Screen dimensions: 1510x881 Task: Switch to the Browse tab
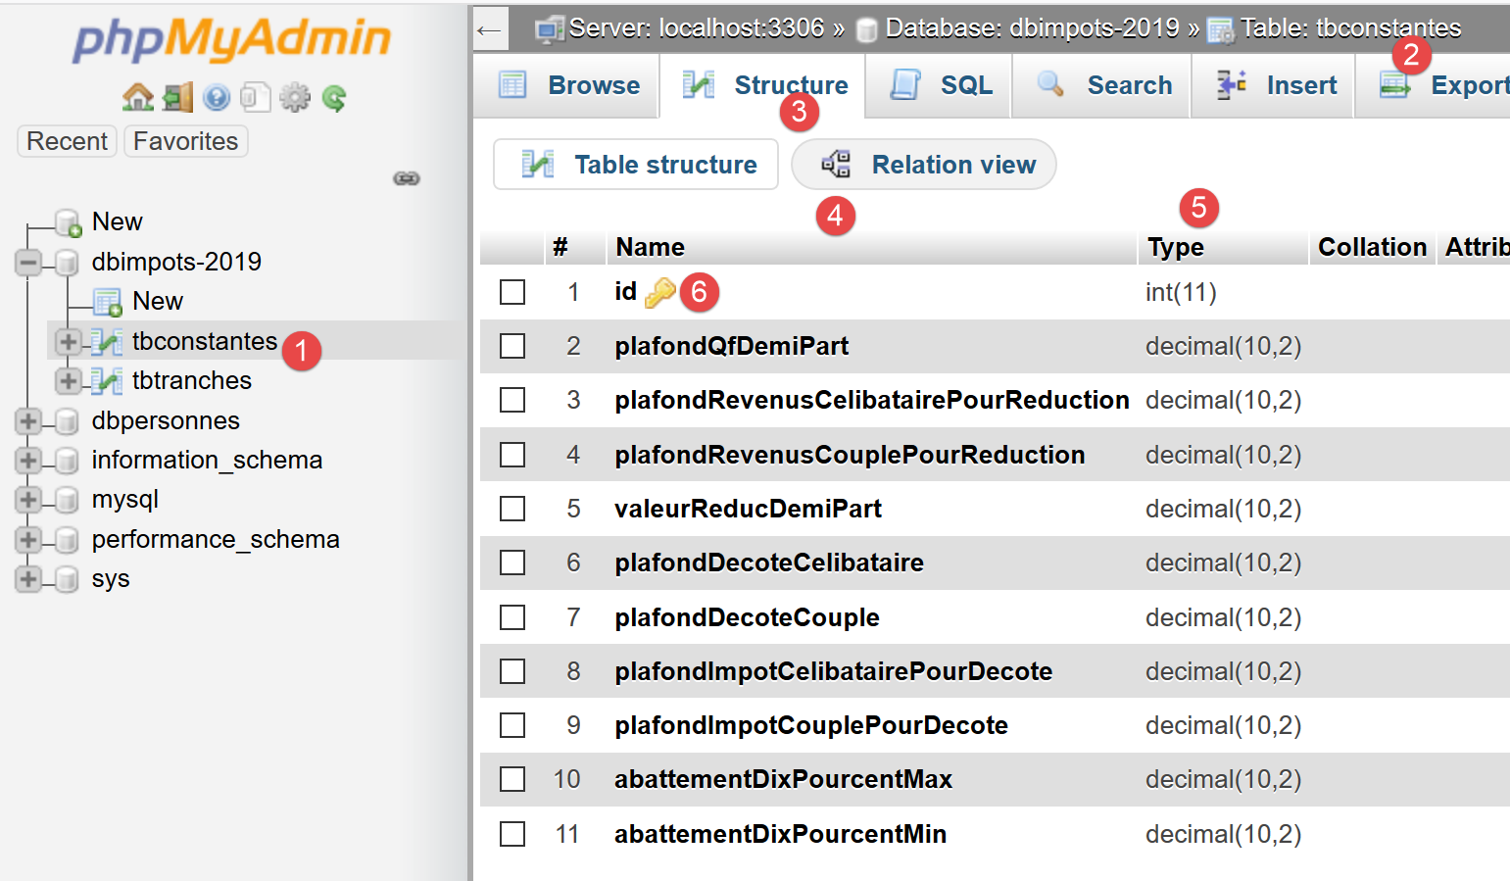[x=568, y=85]
